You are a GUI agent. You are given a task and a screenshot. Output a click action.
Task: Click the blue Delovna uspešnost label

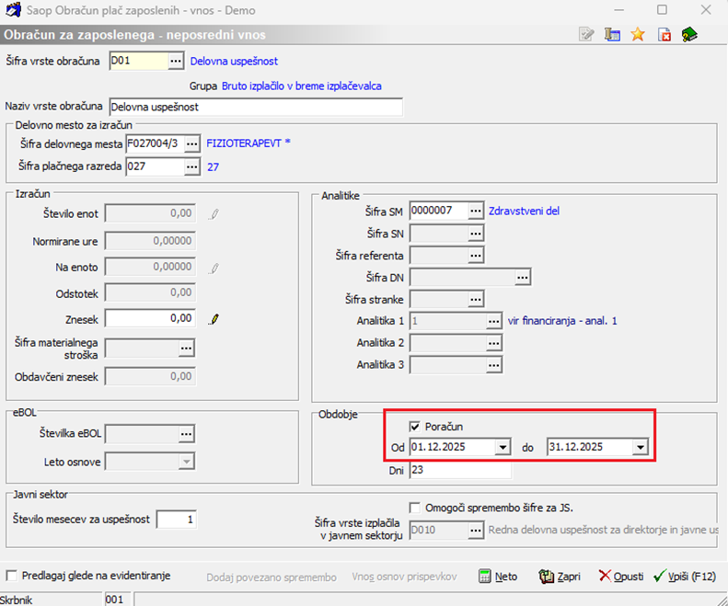[x=234, y=62]
